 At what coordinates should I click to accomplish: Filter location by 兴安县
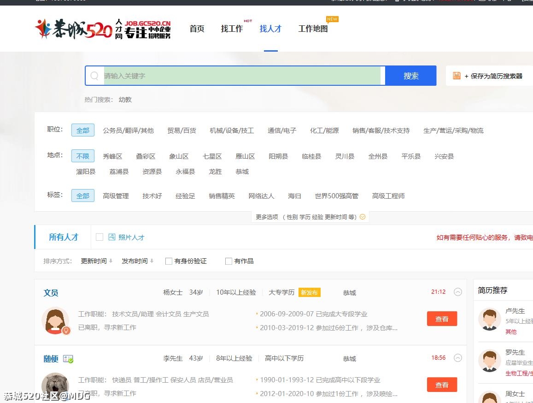point(444,157)
